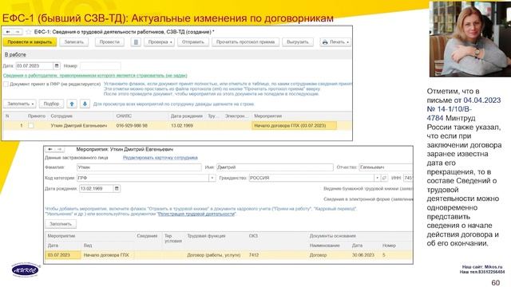This screenshot has width=511, height=287.
Task: Open the Гражданство item via open icon
Action: 384,178
